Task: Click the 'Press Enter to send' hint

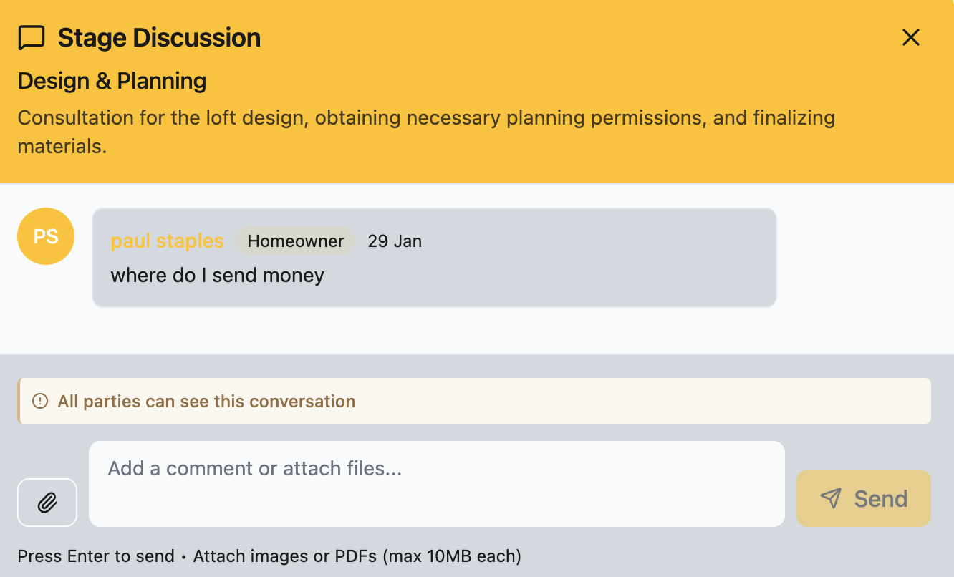Action: click(x=96, y=556)
